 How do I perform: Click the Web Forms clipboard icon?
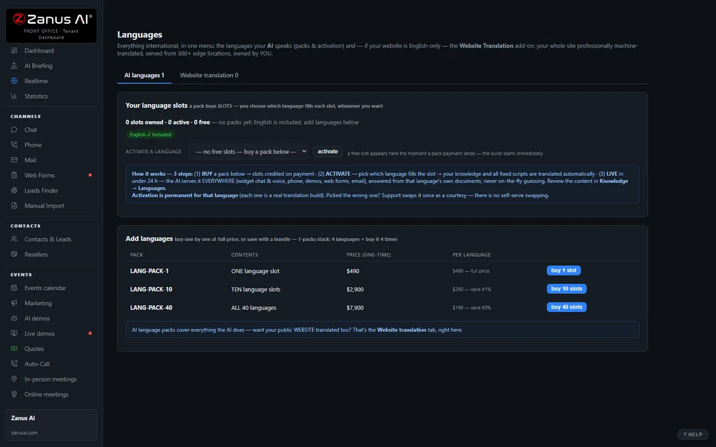click(x=14, y=175)
